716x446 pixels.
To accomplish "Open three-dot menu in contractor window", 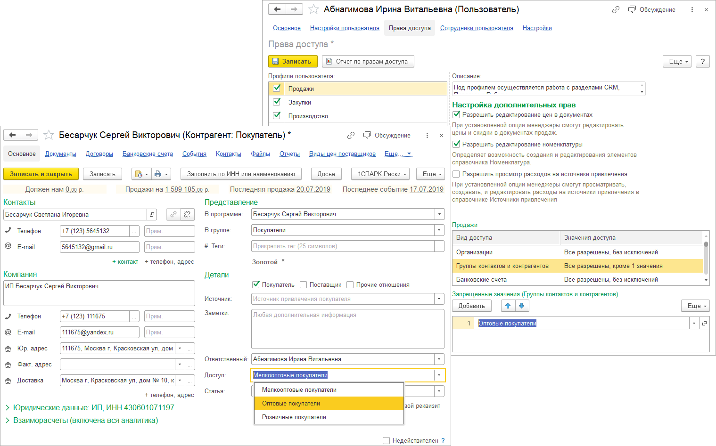I will (427, 135).
